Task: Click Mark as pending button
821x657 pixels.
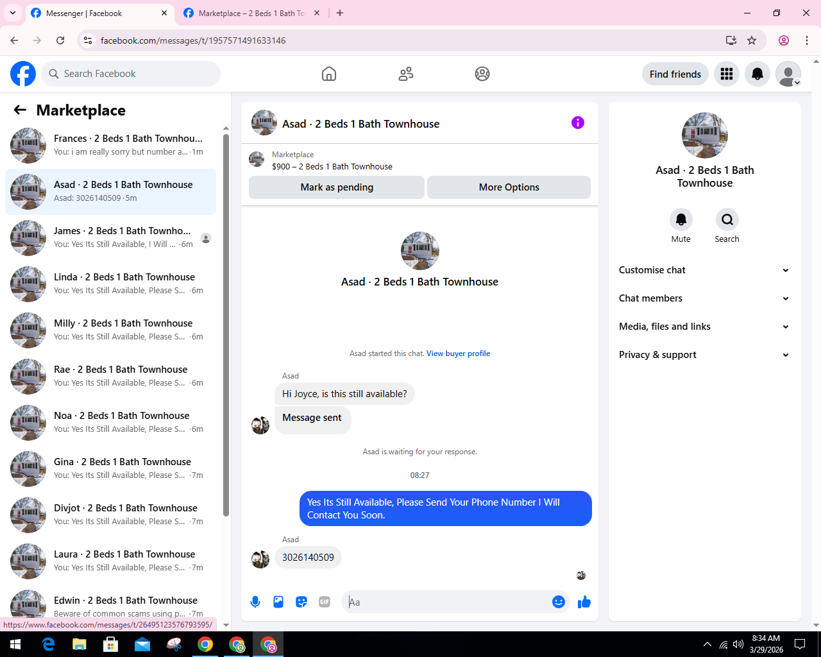Action: pos(337,187)
